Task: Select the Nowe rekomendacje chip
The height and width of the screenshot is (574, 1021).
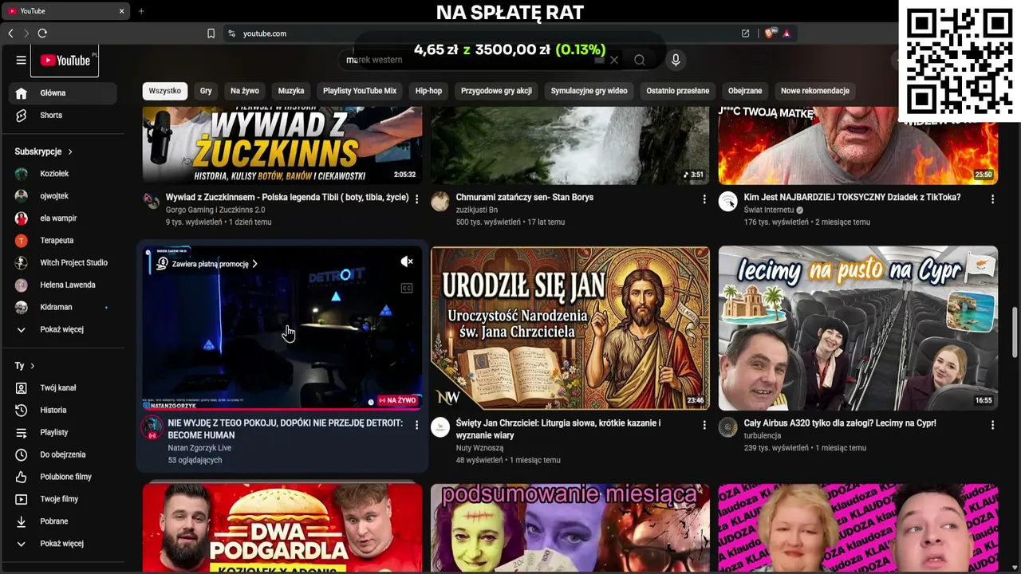Action: [x=815, y=91]
